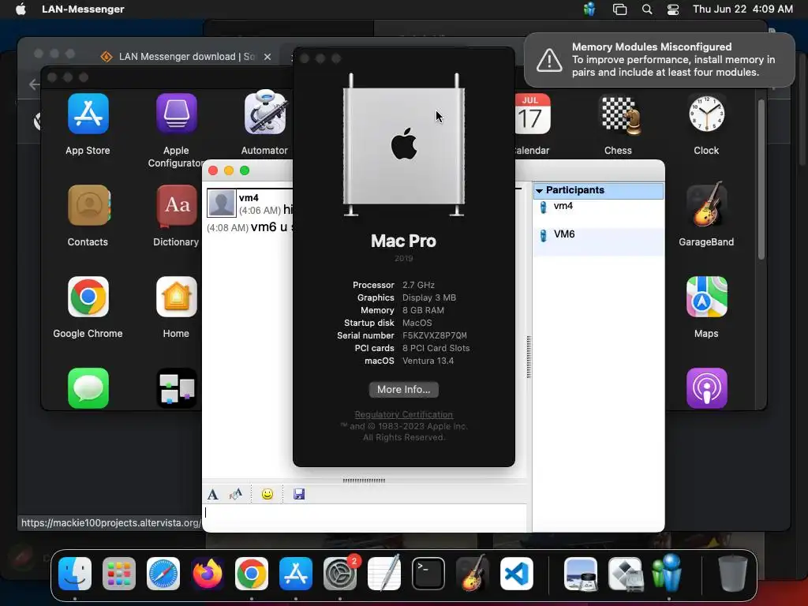Open Launchpad from the Dock

(x=119, y=574)
